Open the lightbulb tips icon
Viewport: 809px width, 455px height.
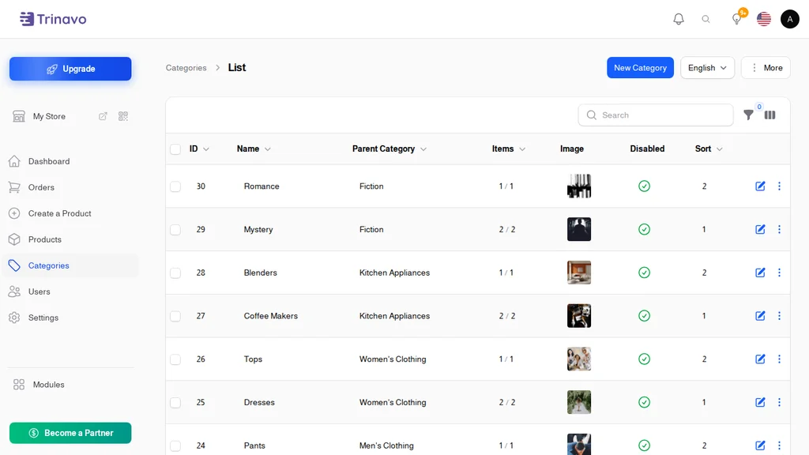(737, 19)
